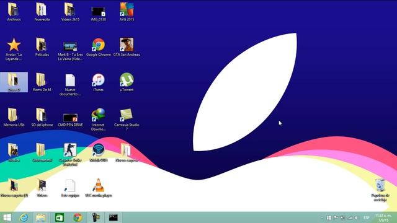Click the Windows Start button
The width and height of the screenshot is (397, 223).
7,217
